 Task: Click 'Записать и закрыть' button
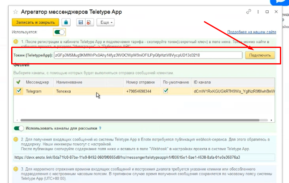(x=36, y=22)
